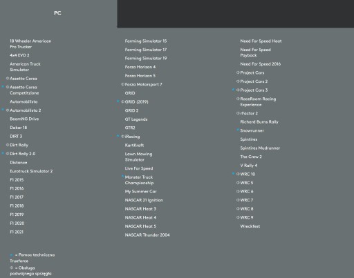This screenshot has width=354, height=278.
Task: Open the BeamNG Drive entry
Action: tap(24, 119)
